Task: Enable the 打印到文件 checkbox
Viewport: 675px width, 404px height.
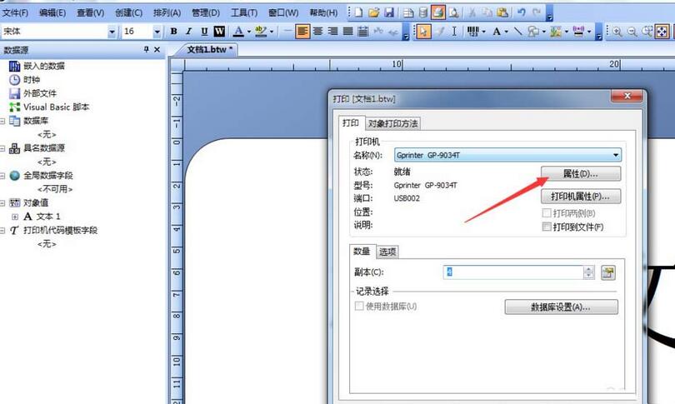Action: [x=547, y=227]
